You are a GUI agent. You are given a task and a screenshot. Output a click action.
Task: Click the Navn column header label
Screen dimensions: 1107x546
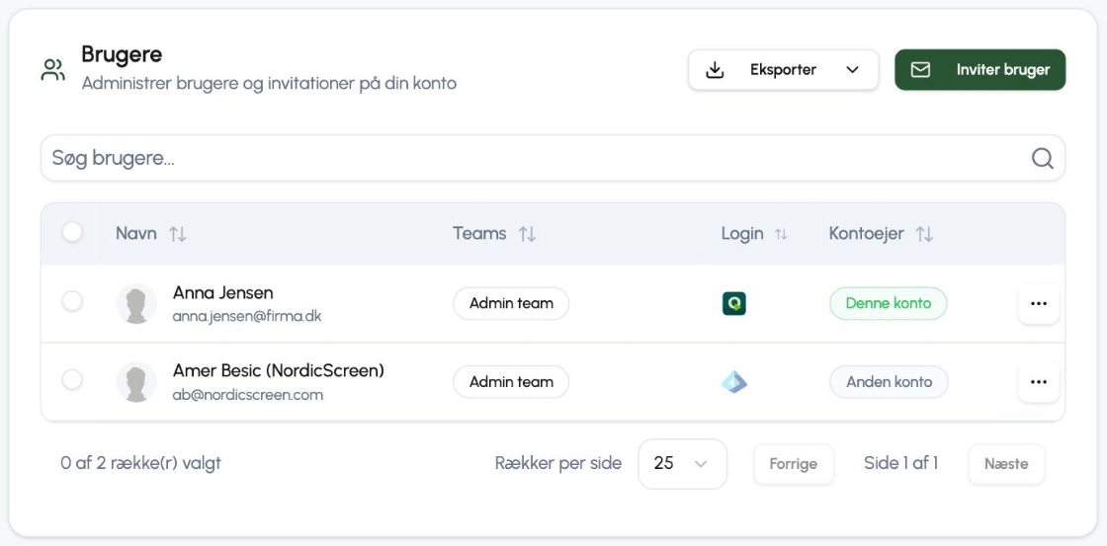pyautogui.click(x=136, y=233)
